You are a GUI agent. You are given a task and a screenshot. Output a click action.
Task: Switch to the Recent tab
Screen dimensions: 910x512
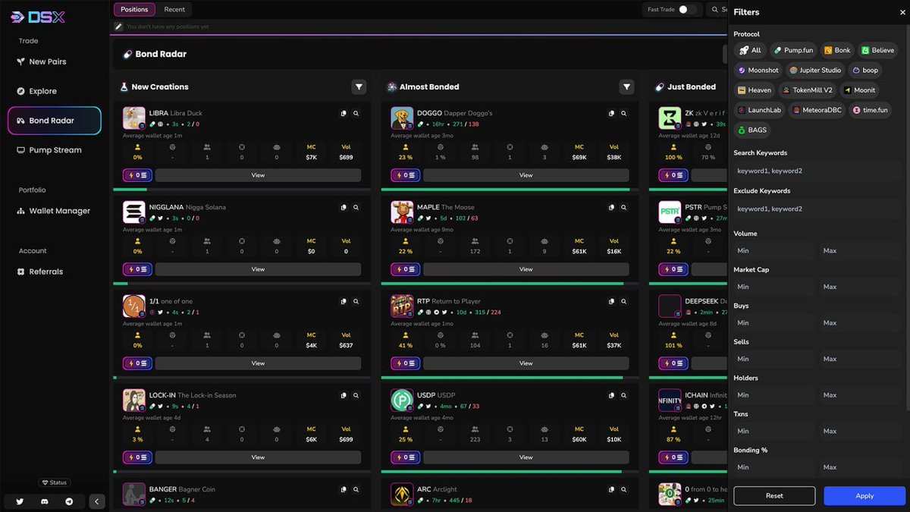tap(174, 9)
